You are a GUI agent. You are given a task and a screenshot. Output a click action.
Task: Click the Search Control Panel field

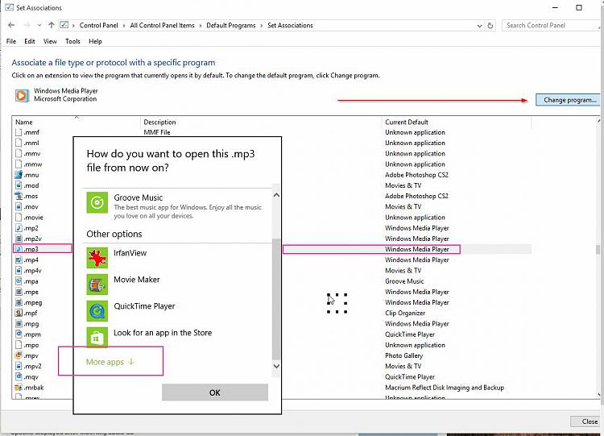pyautogui.click(x=551, y=26)
